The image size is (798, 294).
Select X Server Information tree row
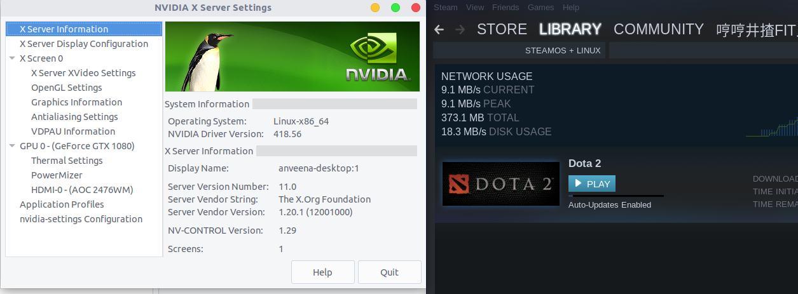pos(84,29)
